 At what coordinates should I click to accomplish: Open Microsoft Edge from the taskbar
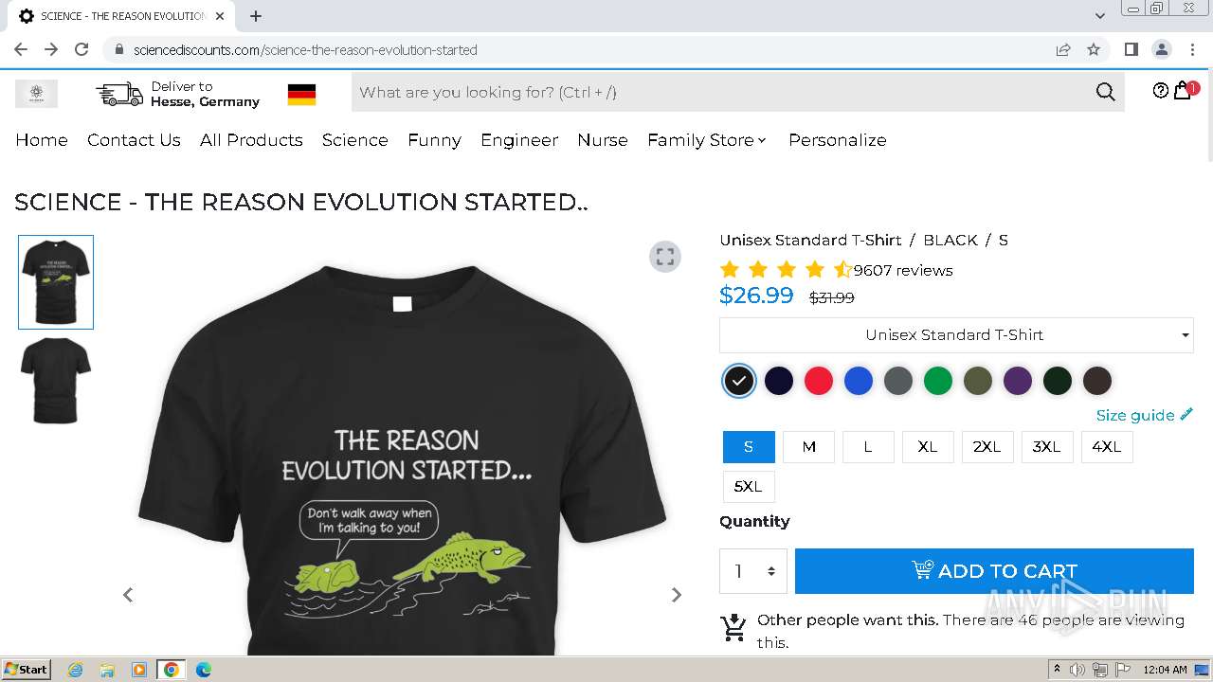tap(203, 670)
